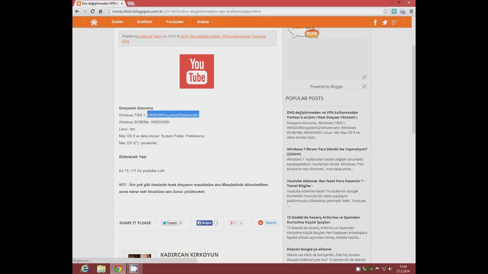The height and width of the screenshot is (274, 488).
Task: Click the wrench edit icon above Powered by Blogger
Action: tap(365, 77)
